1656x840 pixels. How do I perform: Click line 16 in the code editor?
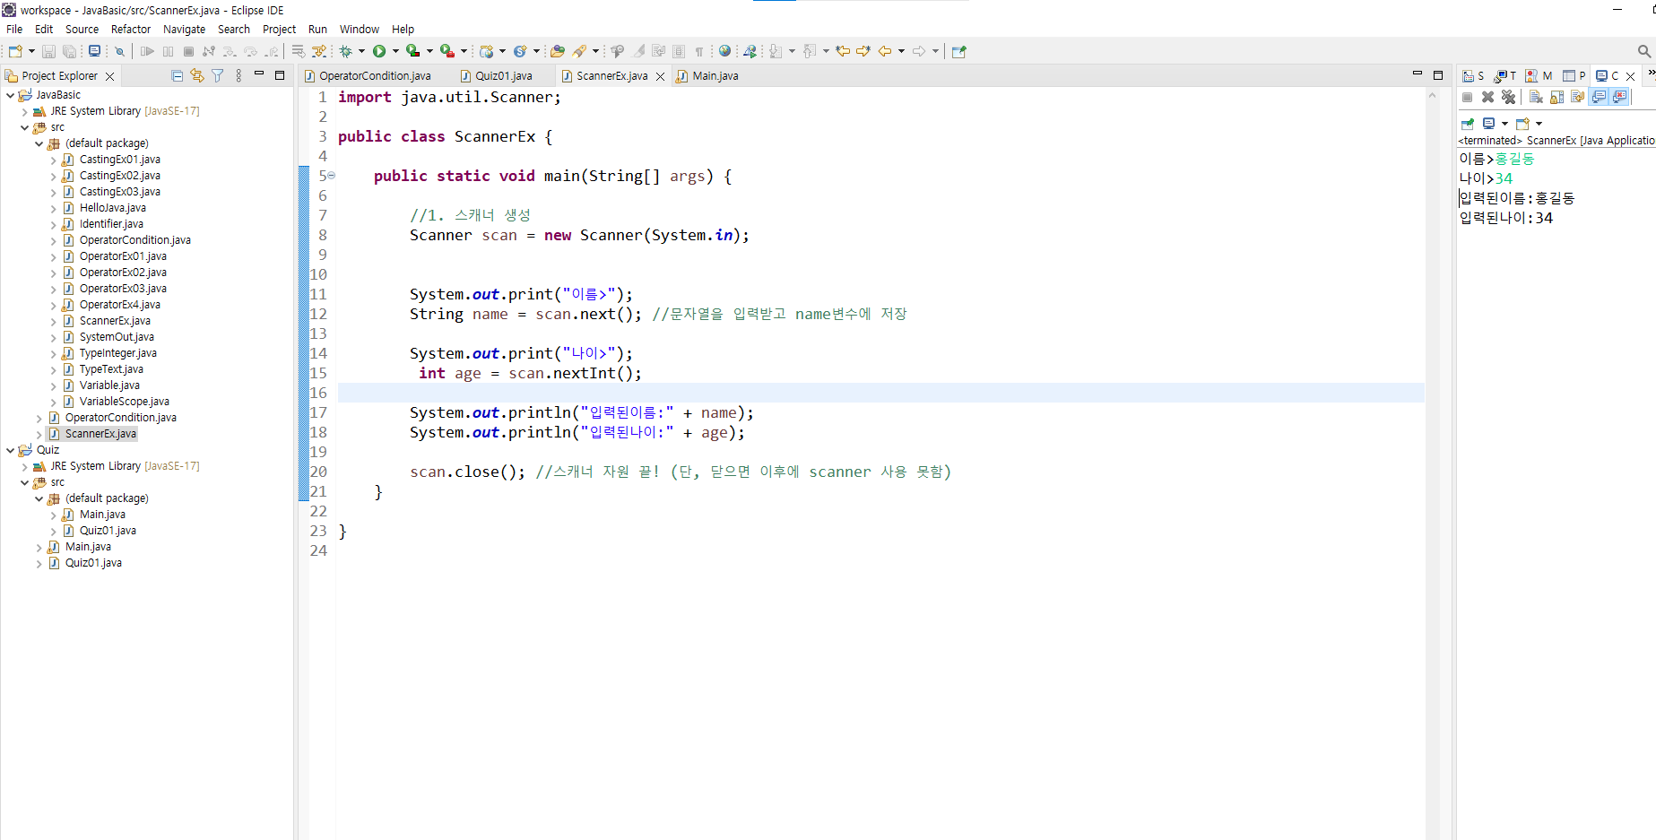[x=880, y=393]
